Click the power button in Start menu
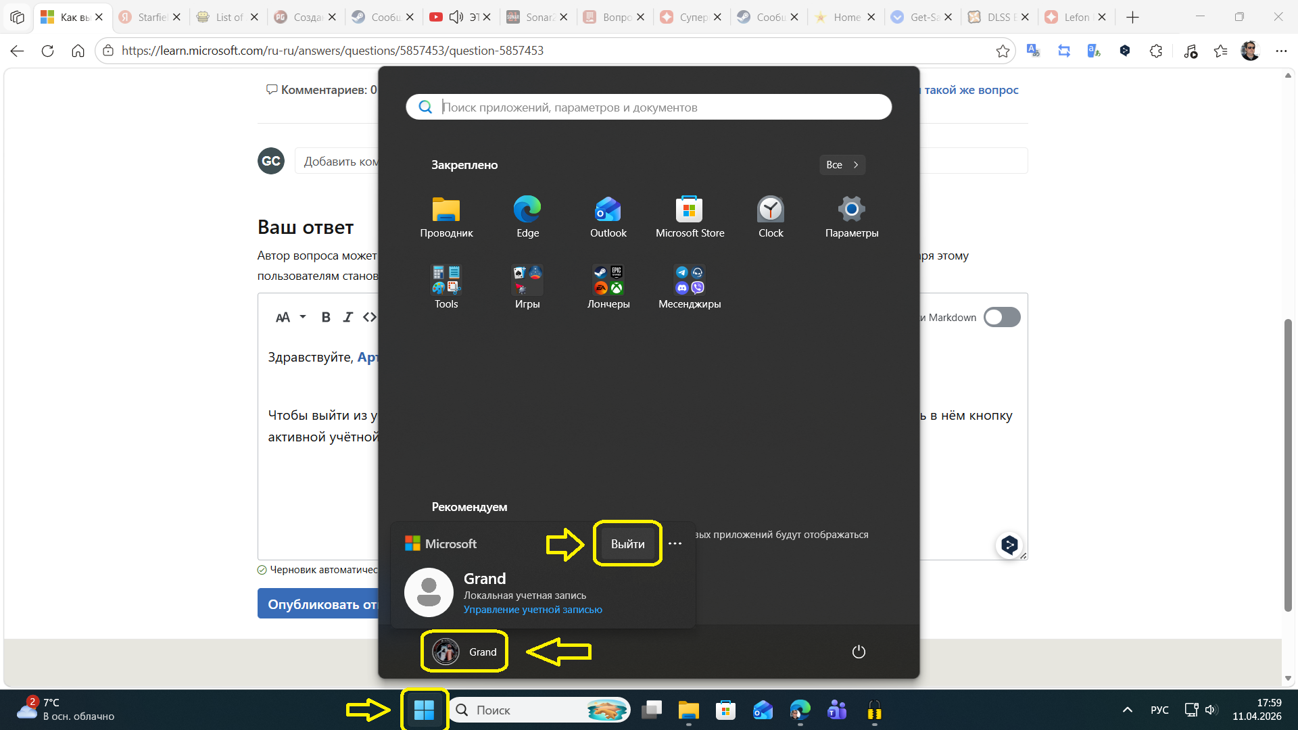This screenshot has width=1298, height=730. (x=859, y=652)
